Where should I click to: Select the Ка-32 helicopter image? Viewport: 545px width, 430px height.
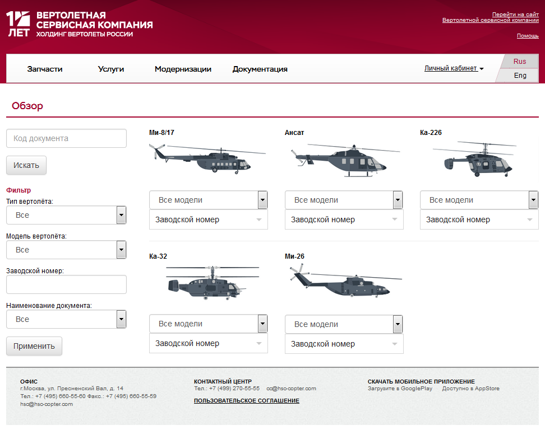[213, 283]
